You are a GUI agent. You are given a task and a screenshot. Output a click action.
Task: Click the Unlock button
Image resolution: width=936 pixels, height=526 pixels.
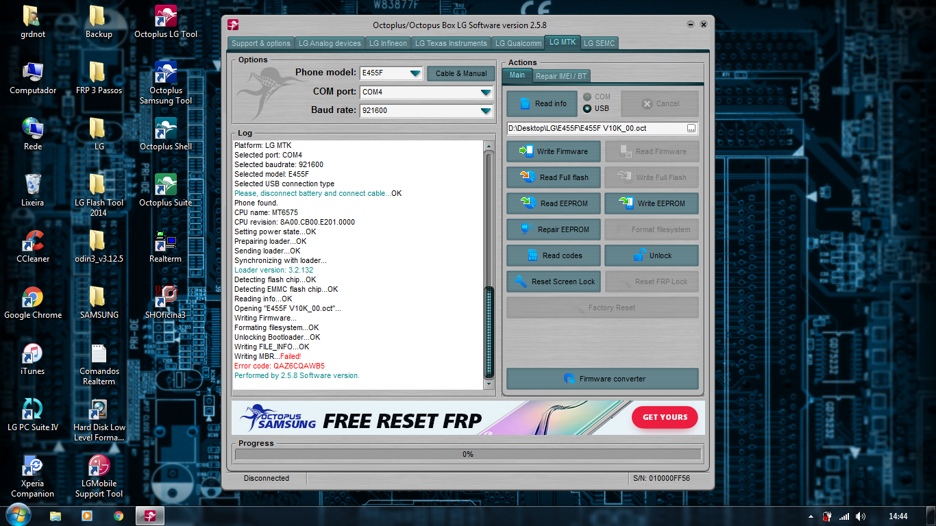pyautogui.click(x=652, y=255)
